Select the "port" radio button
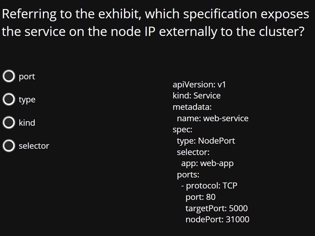The image size is (315, 236). click(x=9, y=76)
